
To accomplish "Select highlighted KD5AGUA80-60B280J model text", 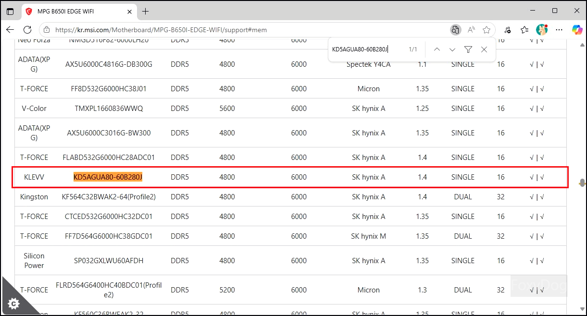I will pos(108,177).
